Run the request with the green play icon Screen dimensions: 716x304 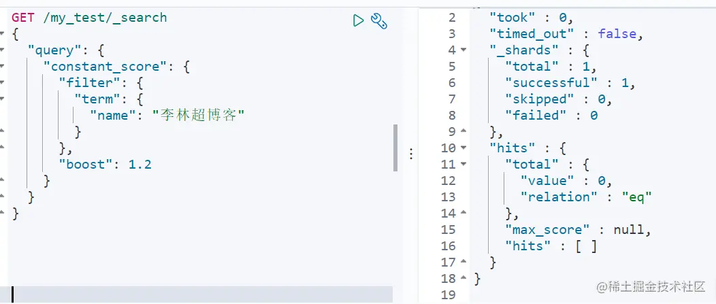tap(359, 20)
